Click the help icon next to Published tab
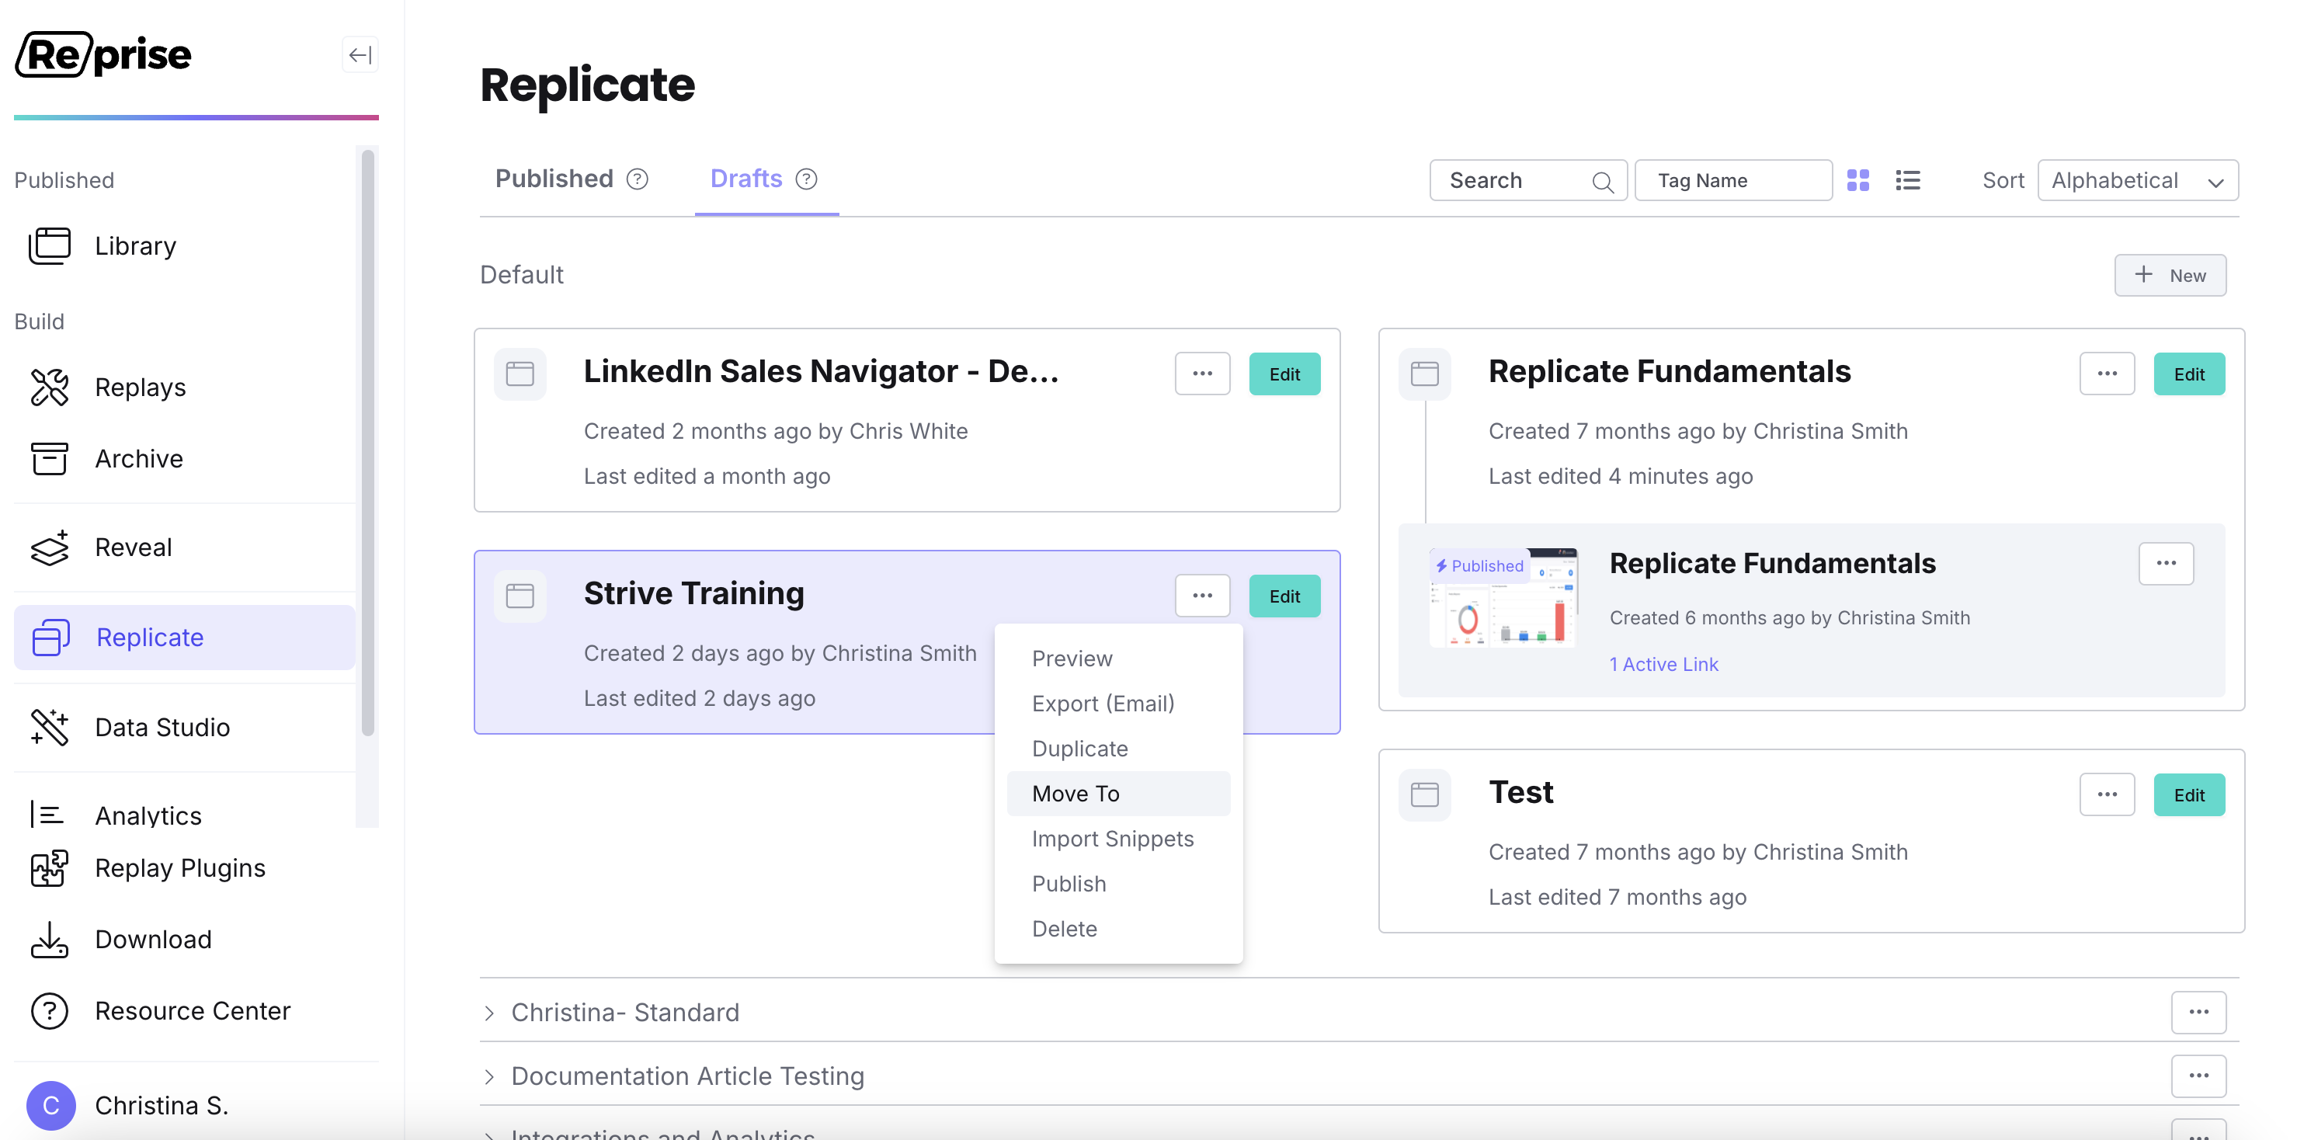 click(x=638, y=179)
